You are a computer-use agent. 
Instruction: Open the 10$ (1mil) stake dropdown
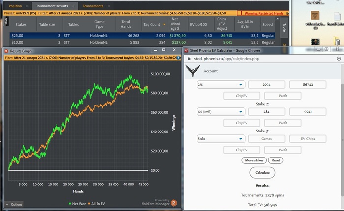[221, 112]
